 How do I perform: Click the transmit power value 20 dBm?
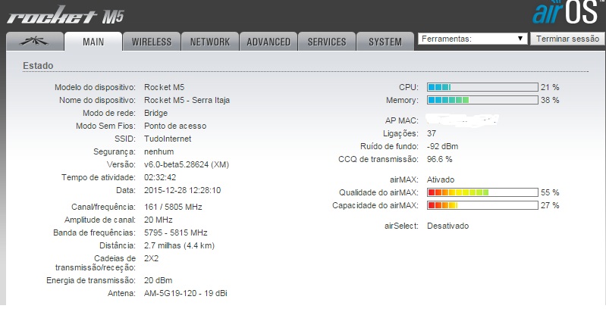[x=158, y=280]
